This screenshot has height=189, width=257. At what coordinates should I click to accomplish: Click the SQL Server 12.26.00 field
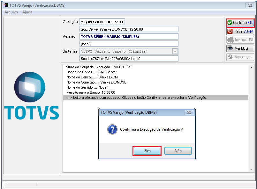[129, 29]
